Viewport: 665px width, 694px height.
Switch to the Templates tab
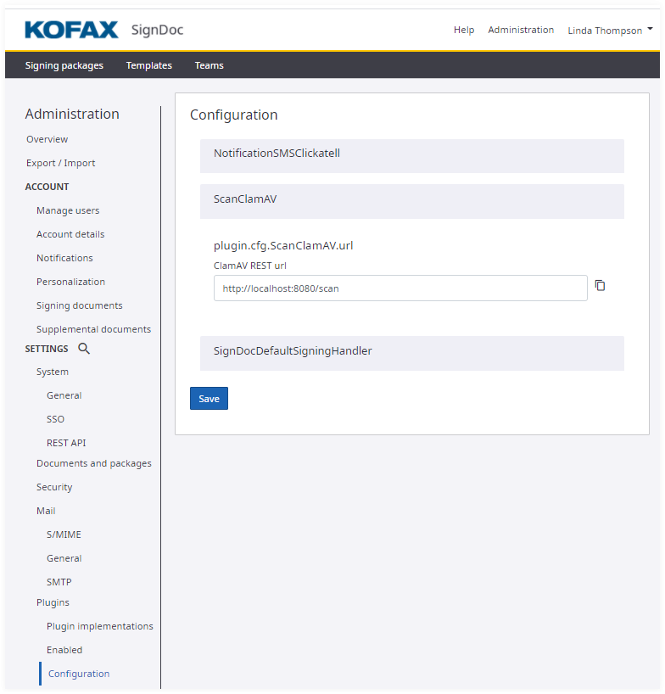click(148, 65)
